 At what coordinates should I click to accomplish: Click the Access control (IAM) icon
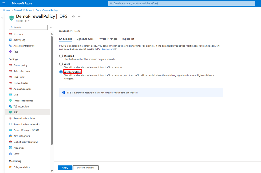(10, 46)
